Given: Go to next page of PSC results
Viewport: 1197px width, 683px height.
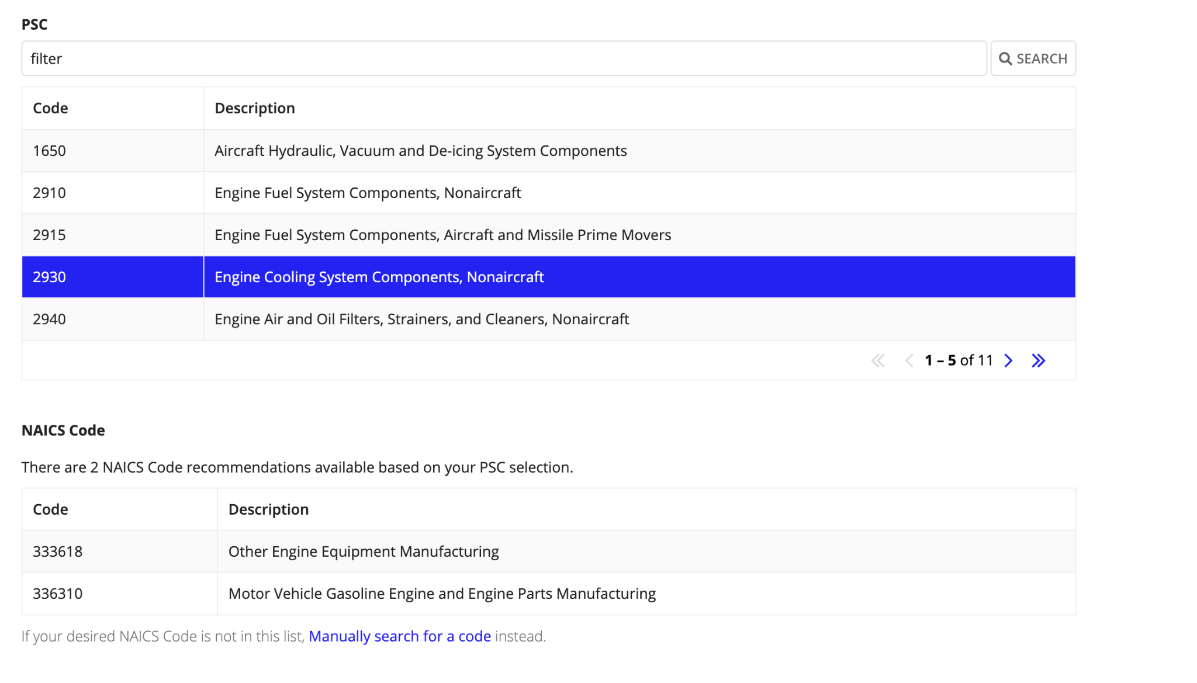Looking at the screenshot, I should click(1008, 360).
